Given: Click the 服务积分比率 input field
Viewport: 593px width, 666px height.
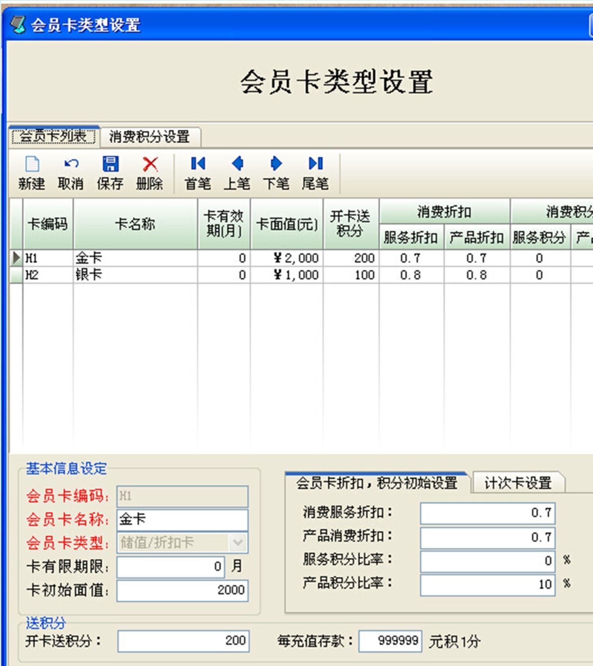Looking at the screenshot, I should (488, 561).
